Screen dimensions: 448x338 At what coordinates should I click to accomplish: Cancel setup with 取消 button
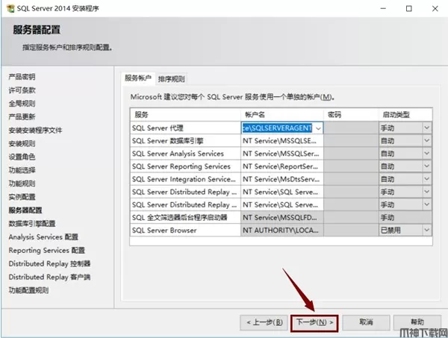pyautogui.click(x=366, y=322)
